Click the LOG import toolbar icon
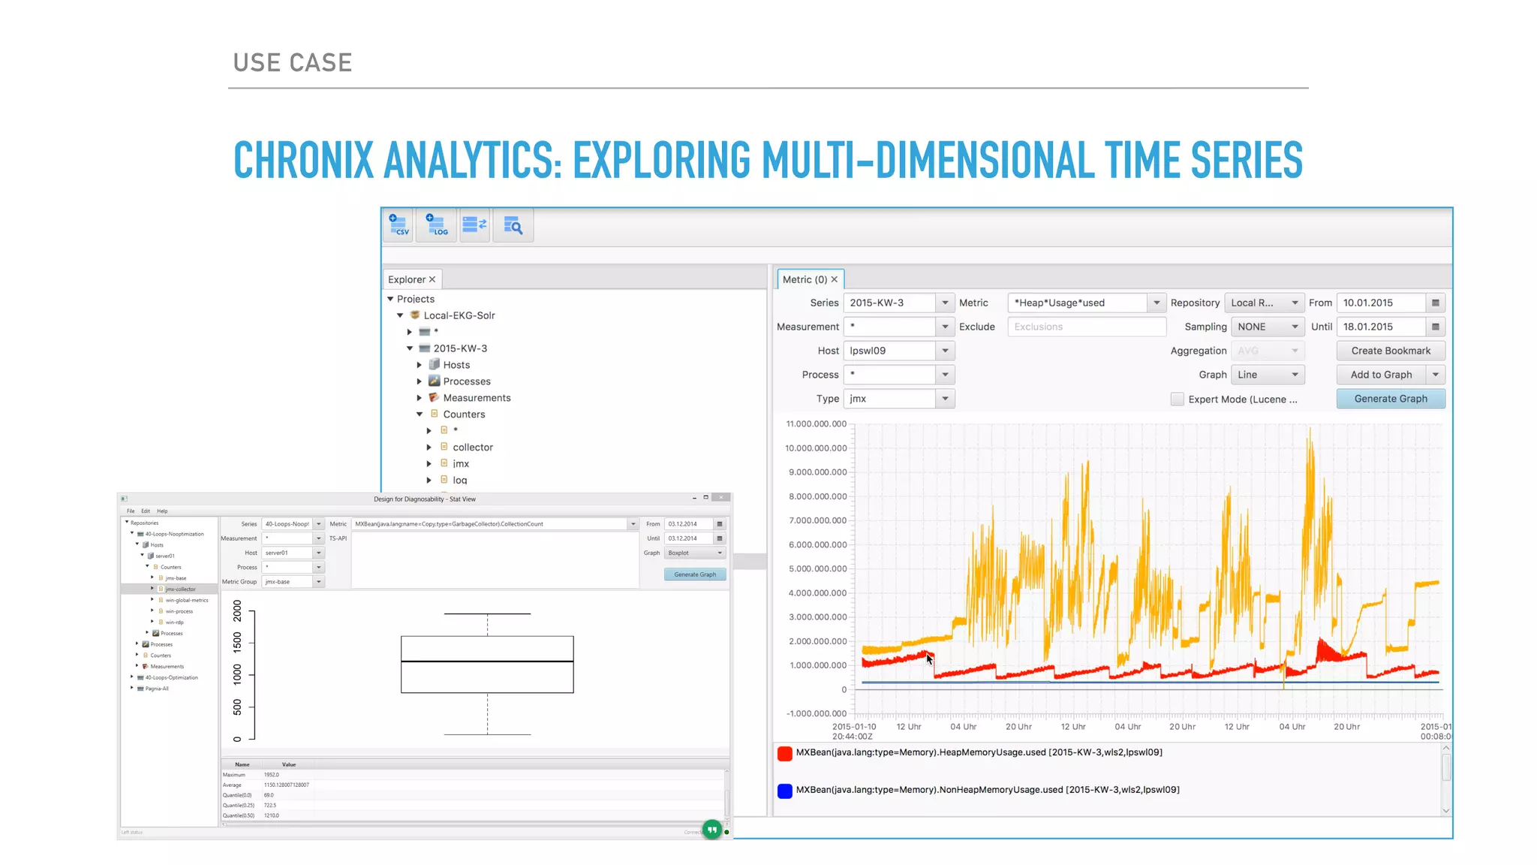Image resolution: width=1537 pixels, height=865 pixels. point(437,225)
